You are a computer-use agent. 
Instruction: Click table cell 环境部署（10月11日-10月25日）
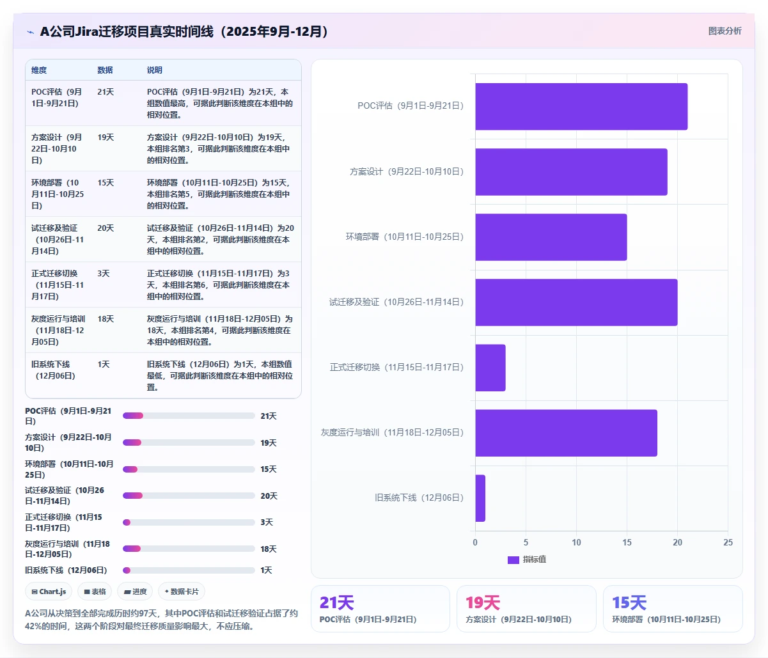58,194
